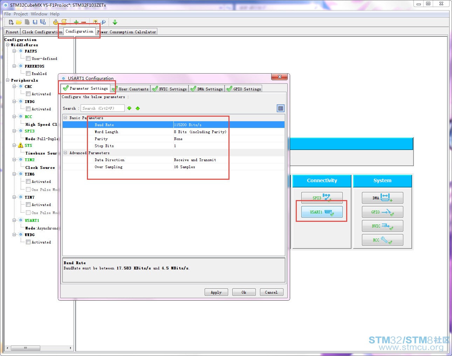Open the Window menu
Viewport: 452px width, 356px height.
39,14
